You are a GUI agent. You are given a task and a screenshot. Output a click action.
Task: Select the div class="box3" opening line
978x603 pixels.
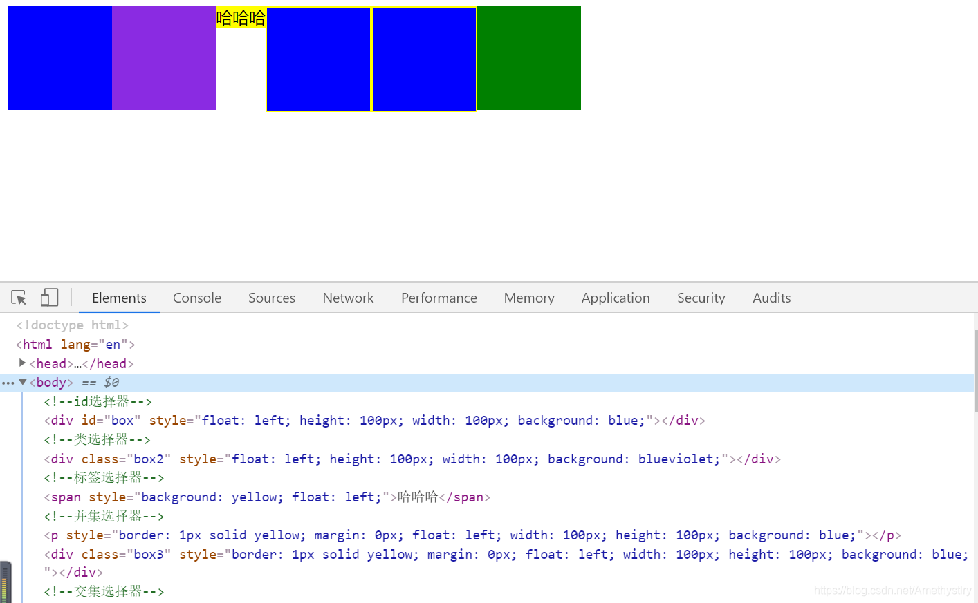(x=506, y=555)
